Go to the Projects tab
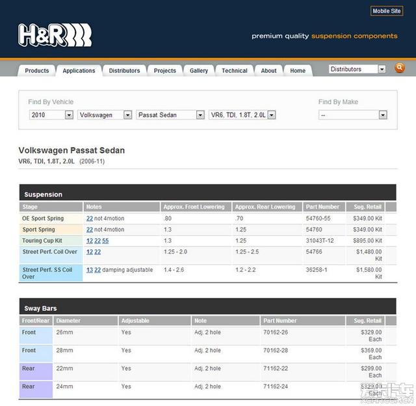The width and height of the screenshot is (416, 406). [x=164, y=71]
